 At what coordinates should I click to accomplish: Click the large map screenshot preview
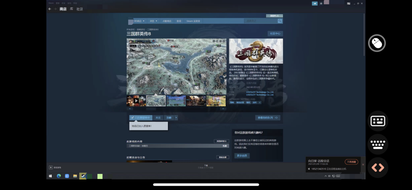tap(176, 66)
